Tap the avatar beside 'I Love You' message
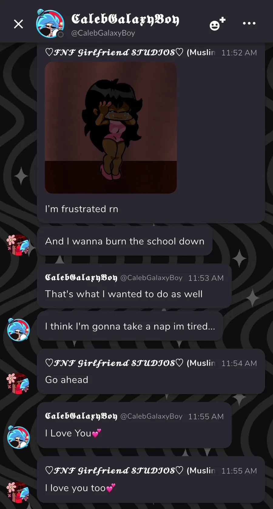The image size is (273, 509). point(19,437)
